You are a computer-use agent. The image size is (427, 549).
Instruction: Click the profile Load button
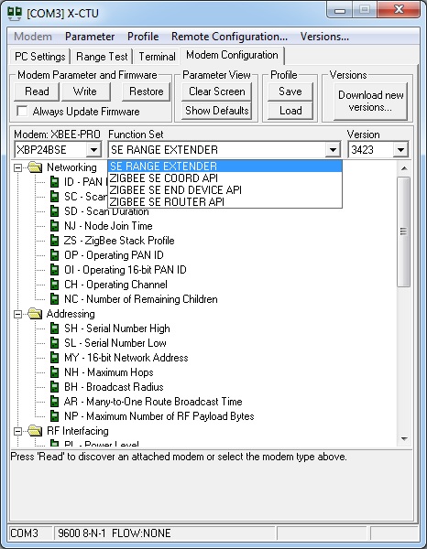coord(290,111)
